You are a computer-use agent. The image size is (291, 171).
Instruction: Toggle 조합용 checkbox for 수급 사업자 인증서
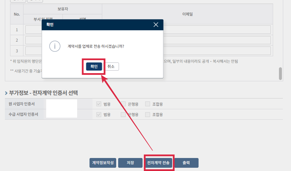(x=147, y=114)
